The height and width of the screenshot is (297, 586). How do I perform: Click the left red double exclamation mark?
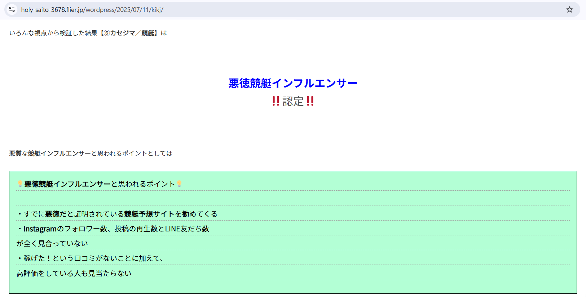[x=276, y=101]
